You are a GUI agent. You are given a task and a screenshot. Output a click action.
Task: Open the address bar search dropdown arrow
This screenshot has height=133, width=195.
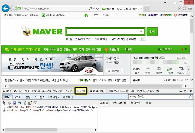(x=94, y=8)
